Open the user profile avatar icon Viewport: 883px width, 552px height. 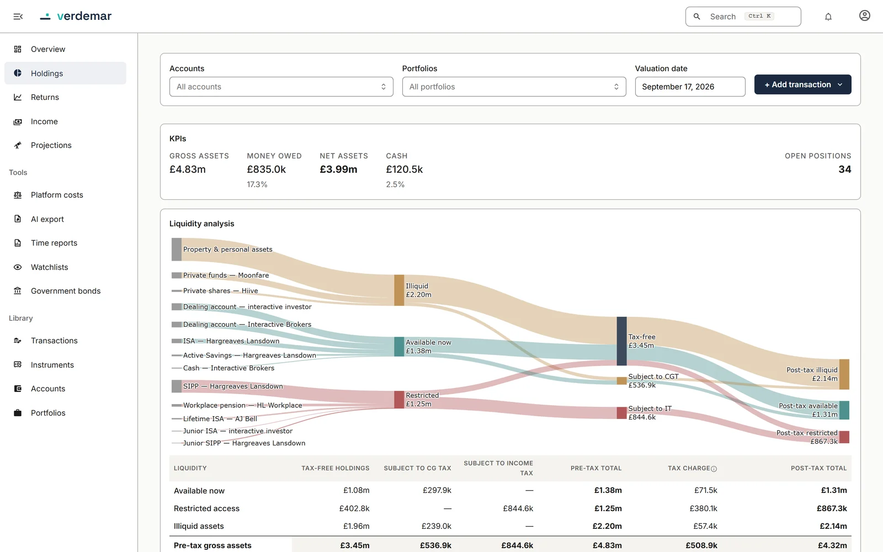coord(865,16)
